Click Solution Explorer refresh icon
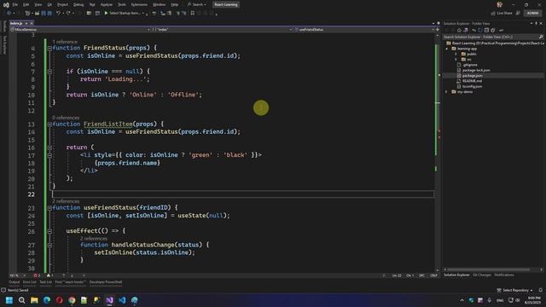This screenshot has height=307, width=546. tap(479, 31)
